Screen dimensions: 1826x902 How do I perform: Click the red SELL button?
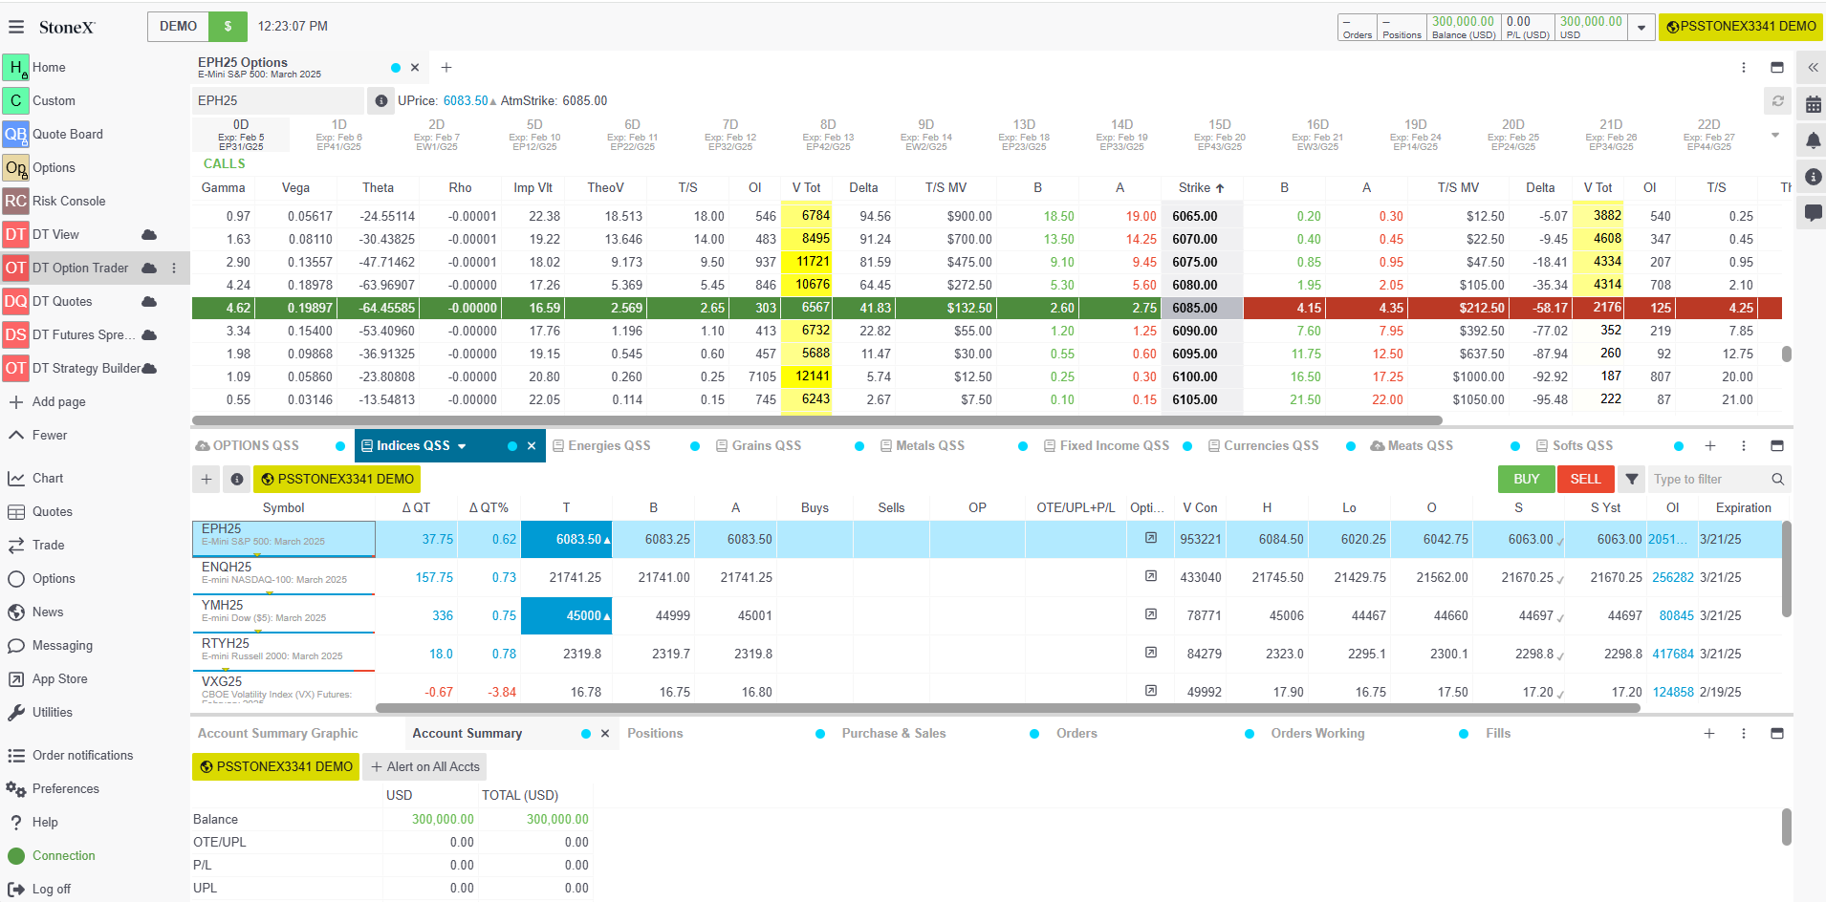tap(1585, 479)
